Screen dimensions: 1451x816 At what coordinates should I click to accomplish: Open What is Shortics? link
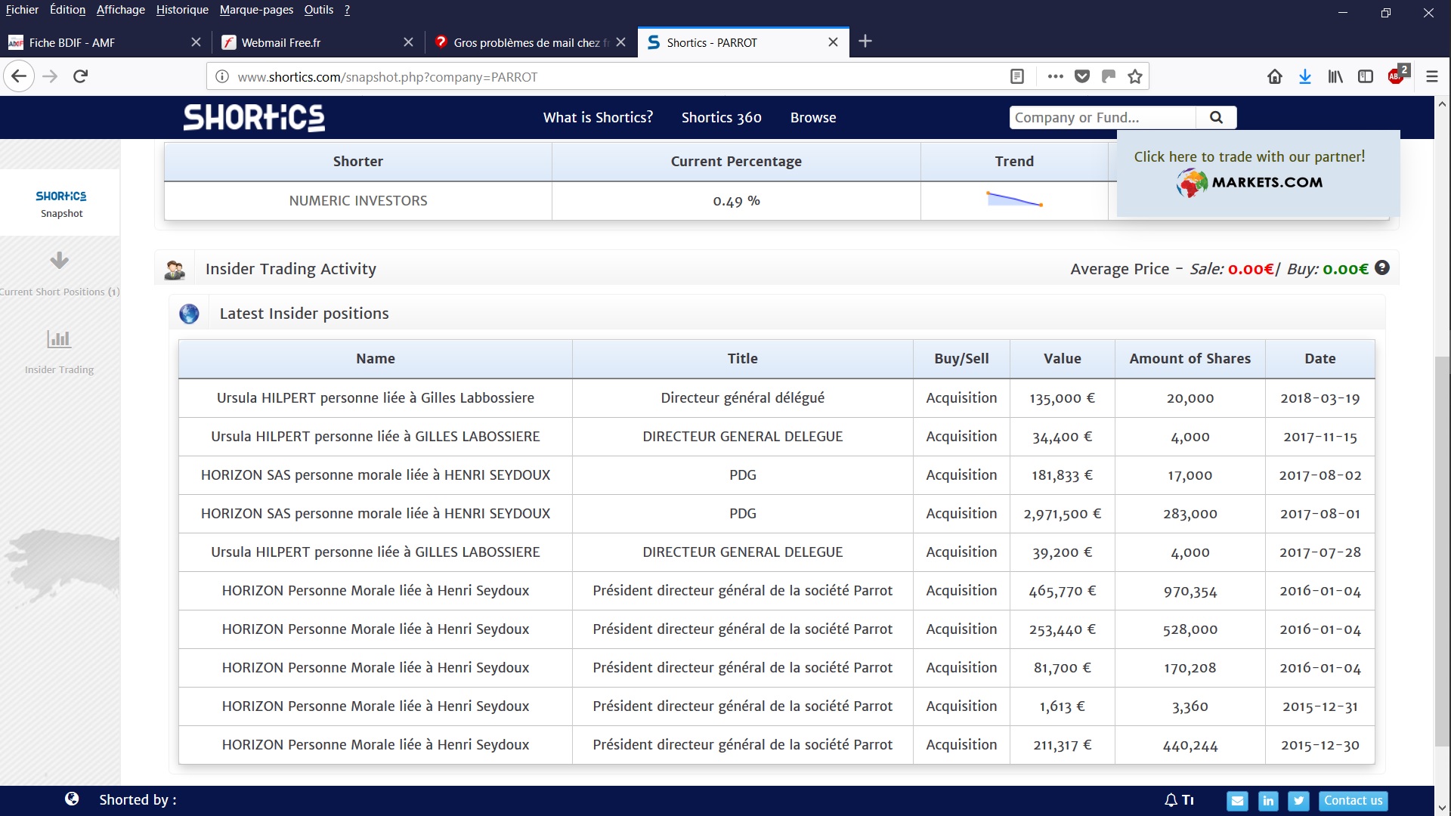coord(598,117)
